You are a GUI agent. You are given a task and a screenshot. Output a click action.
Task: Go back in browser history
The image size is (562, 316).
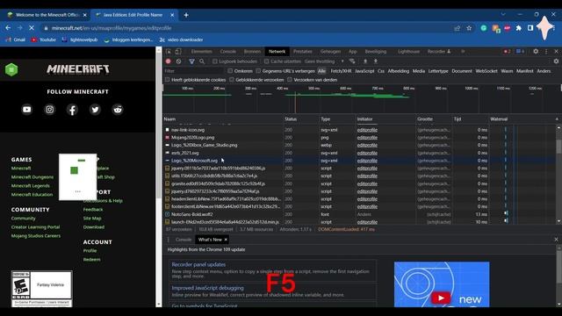8,28
